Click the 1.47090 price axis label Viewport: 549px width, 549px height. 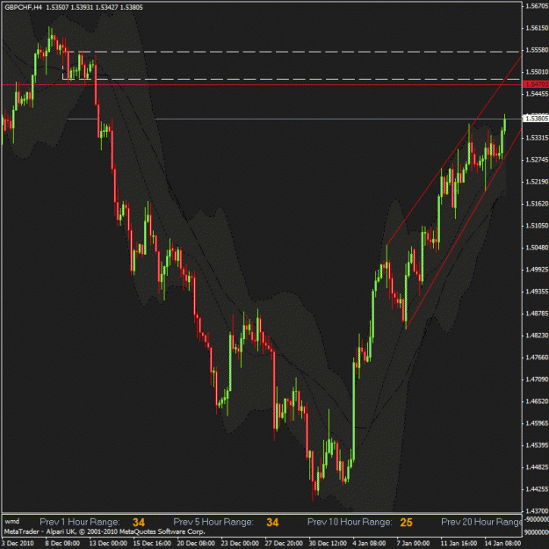(x=537, y=379)
